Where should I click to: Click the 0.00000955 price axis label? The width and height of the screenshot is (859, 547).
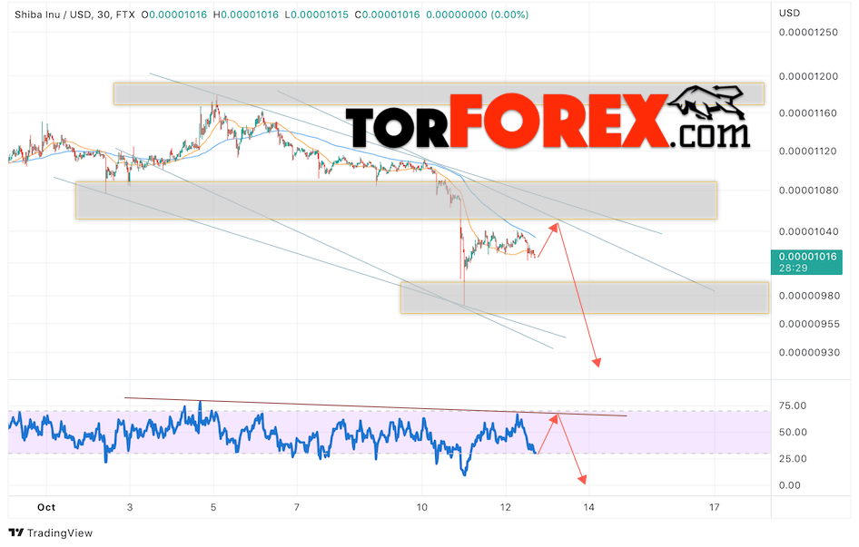tap(808, 324)
